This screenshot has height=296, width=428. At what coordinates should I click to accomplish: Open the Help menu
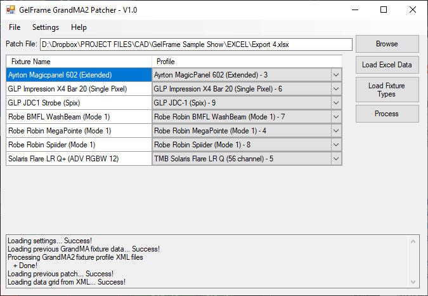tap(79, 27)
